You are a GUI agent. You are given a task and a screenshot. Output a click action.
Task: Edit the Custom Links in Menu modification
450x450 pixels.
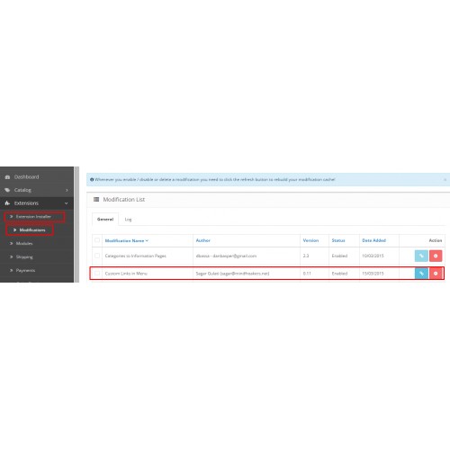pos(421,274)
